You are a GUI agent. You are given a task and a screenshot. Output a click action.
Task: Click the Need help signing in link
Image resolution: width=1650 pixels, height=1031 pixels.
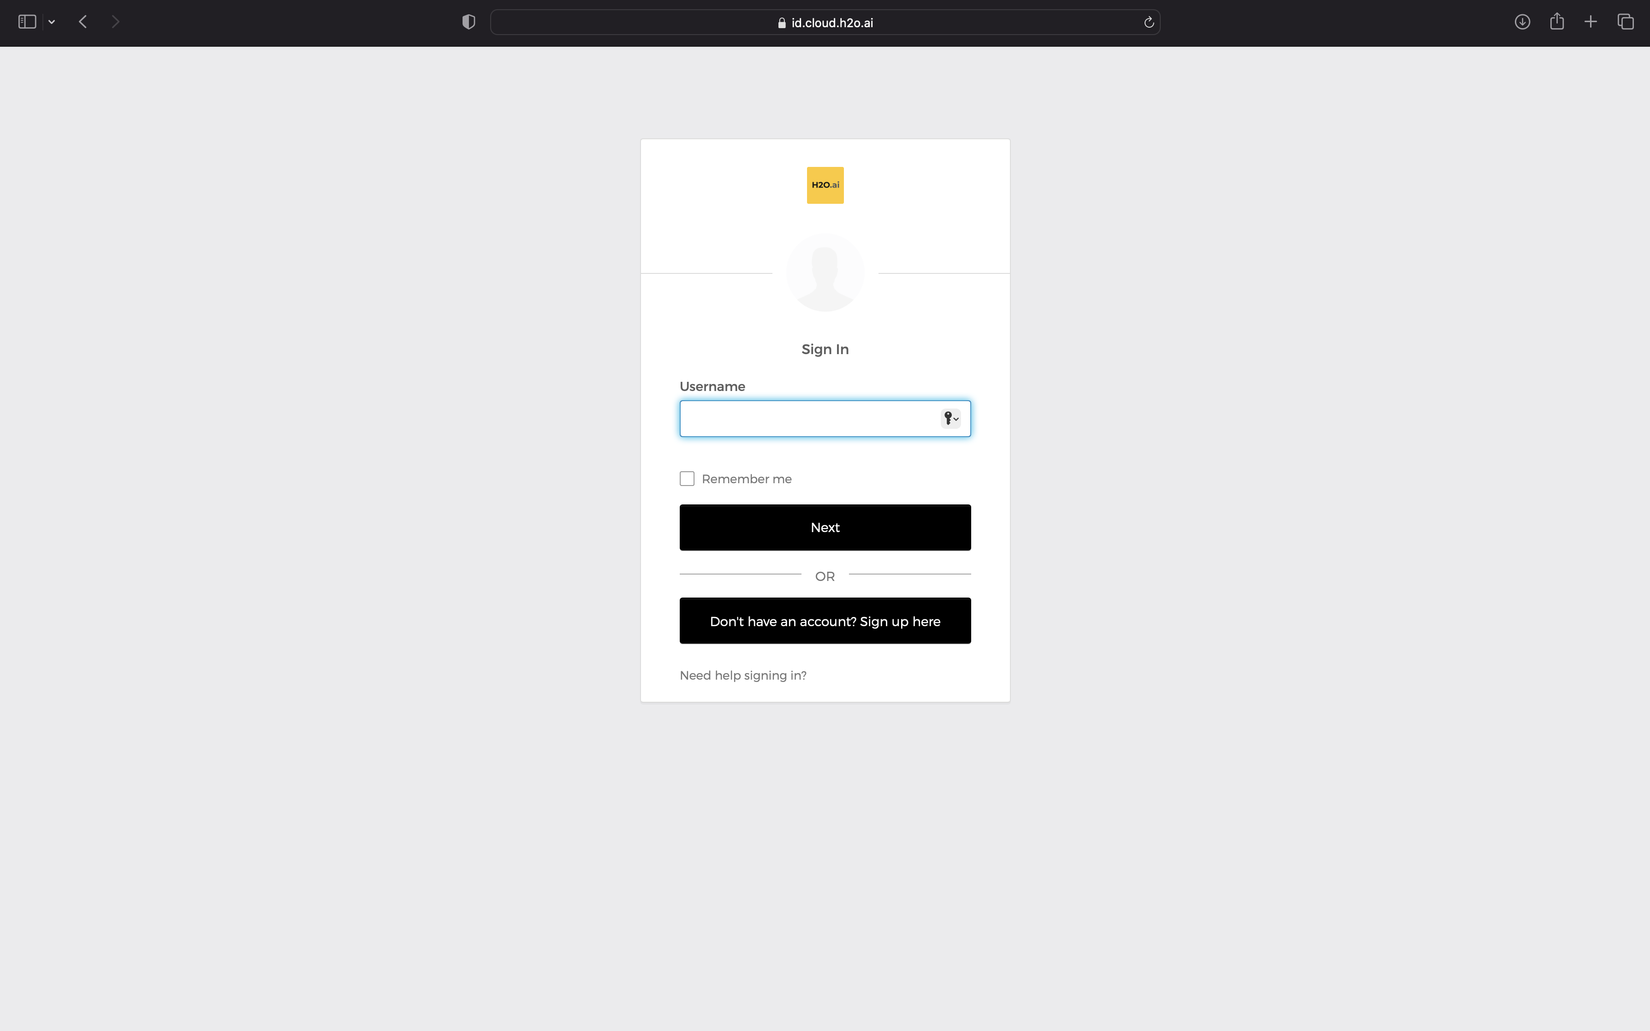pos(742,675)
